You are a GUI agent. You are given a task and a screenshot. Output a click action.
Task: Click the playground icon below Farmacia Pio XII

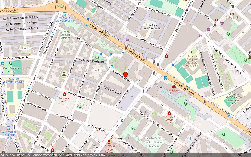click(79, 106)
